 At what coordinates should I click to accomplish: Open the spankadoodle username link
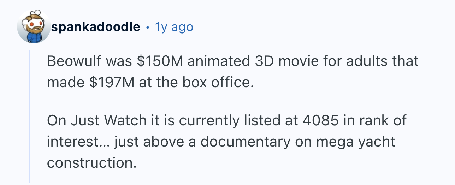(x=95, y=27)
